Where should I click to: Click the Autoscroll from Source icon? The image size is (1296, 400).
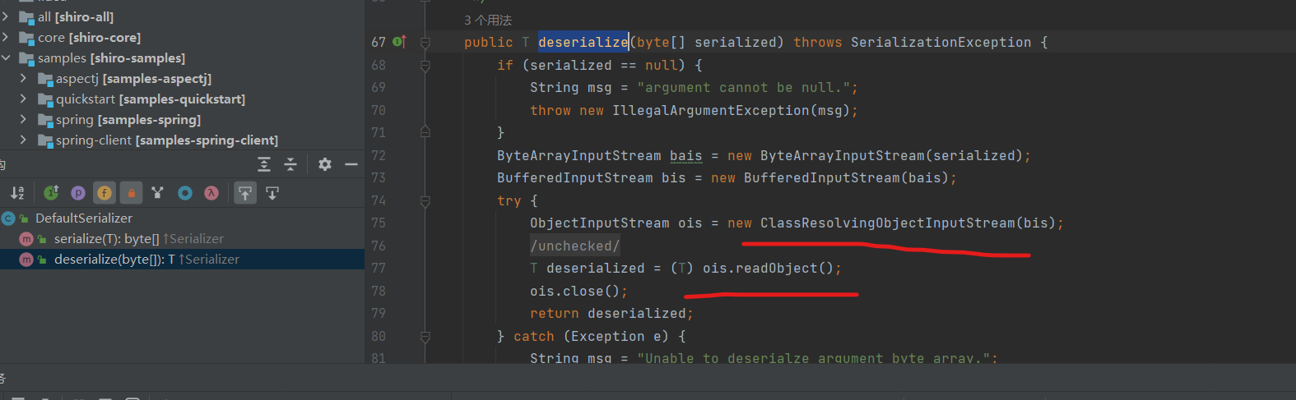tap(272, 193)
